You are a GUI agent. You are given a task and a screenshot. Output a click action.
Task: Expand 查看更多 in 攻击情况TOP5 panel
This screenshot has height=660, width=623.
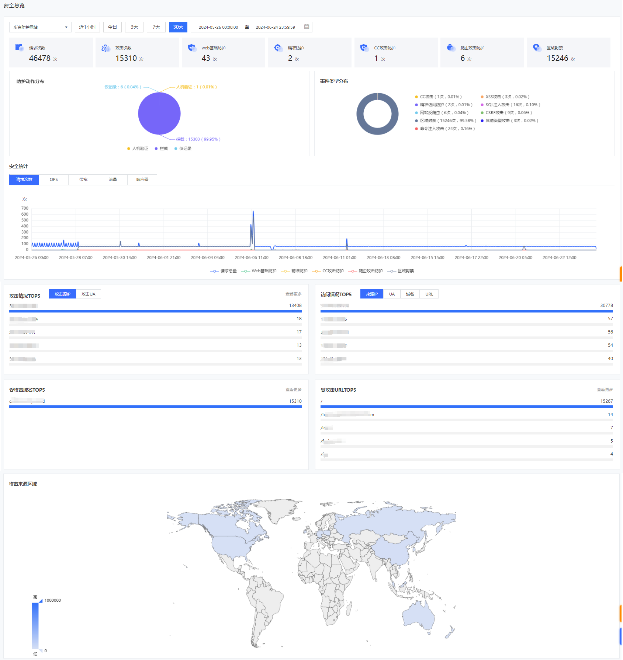pyautogui.click(x=293, y=294)
